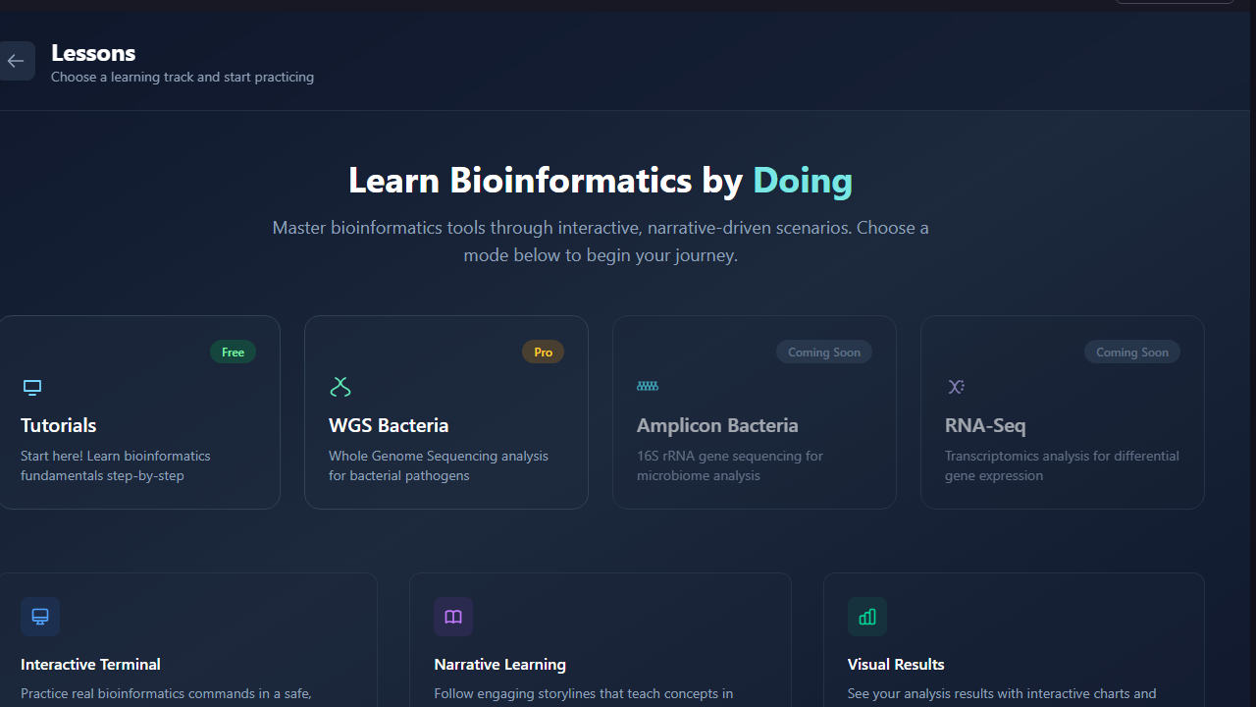1256x707 pixels.
Task: Click the RNA-Seq card icon
Action: pyautogui.click(x=956, y=387)
